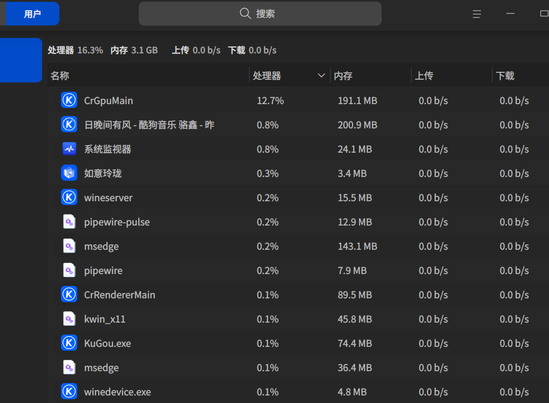Select the CrRendererMain process name
The height and width of the screenshot is (403, 549).
[120, 295]
